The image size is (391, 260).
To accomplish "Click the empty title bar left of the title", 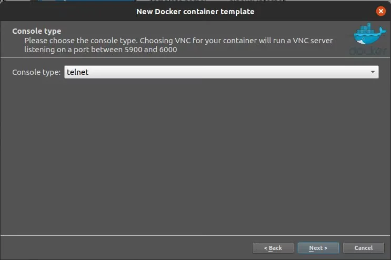I will [x=63, y=11].
